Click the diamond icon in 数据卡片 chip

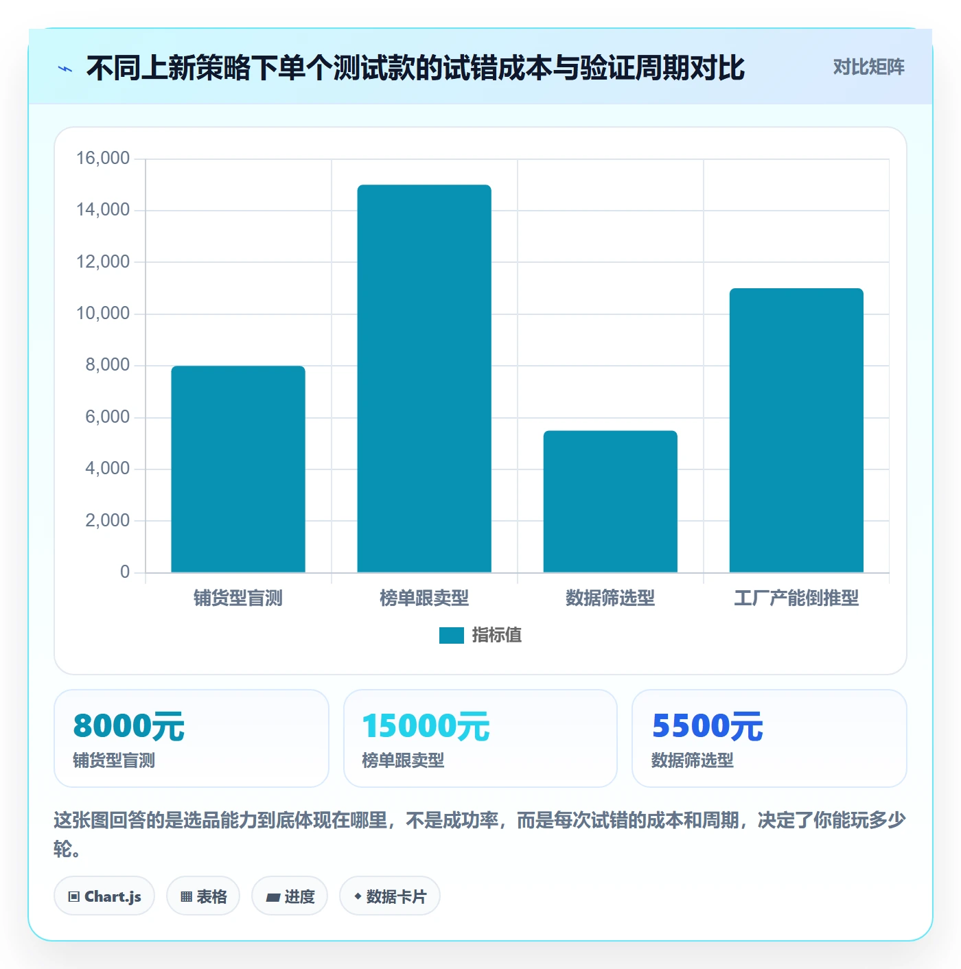coord(358,896)
